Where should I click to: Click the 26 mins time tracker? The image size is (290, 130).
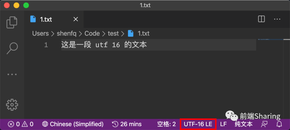tap(127, 124)
